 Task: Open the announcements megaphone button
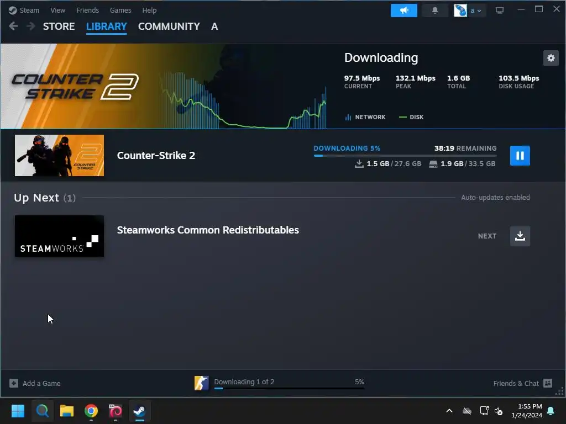point(404,10)
